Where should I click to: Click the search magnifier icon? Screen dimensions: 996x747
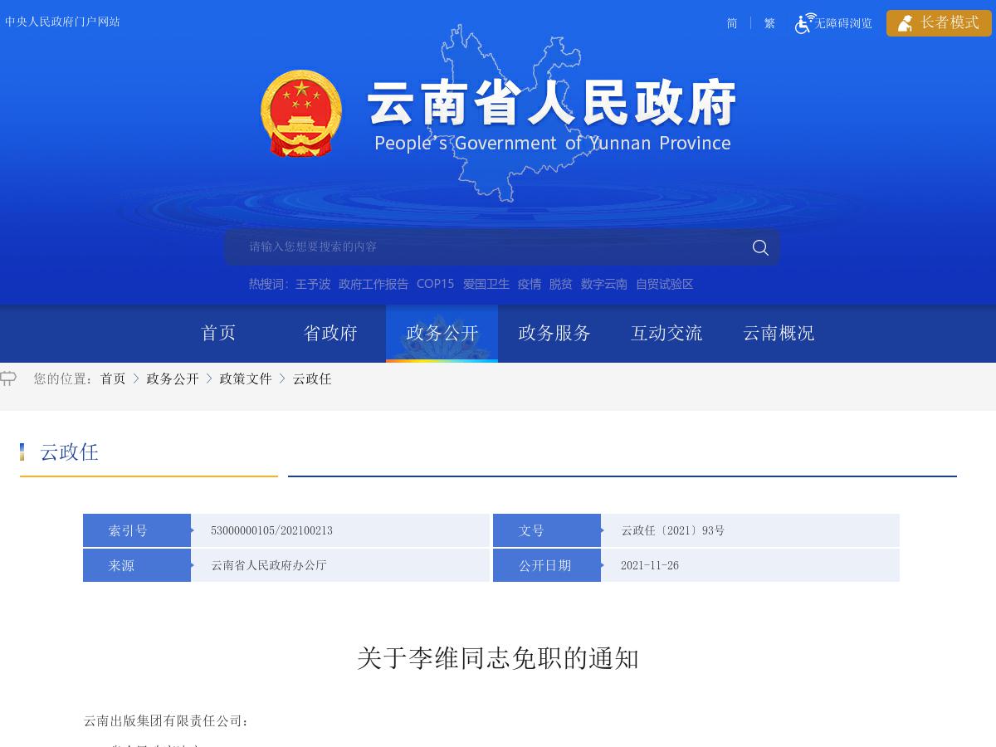coord(759,247)
